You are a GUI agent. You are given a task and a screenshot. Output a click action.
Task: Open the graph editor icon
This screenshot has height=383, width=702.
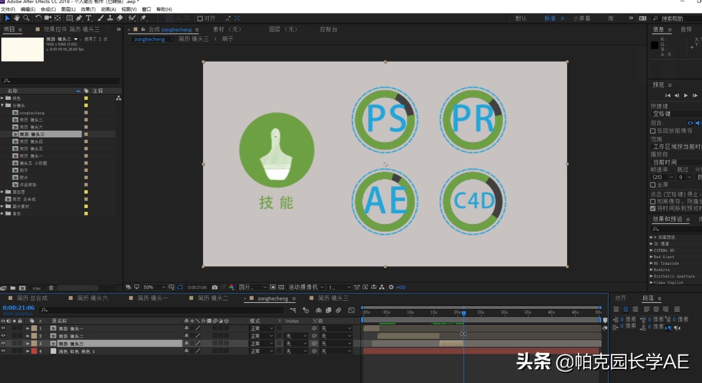pyautogui.click(x=351, y=310)
